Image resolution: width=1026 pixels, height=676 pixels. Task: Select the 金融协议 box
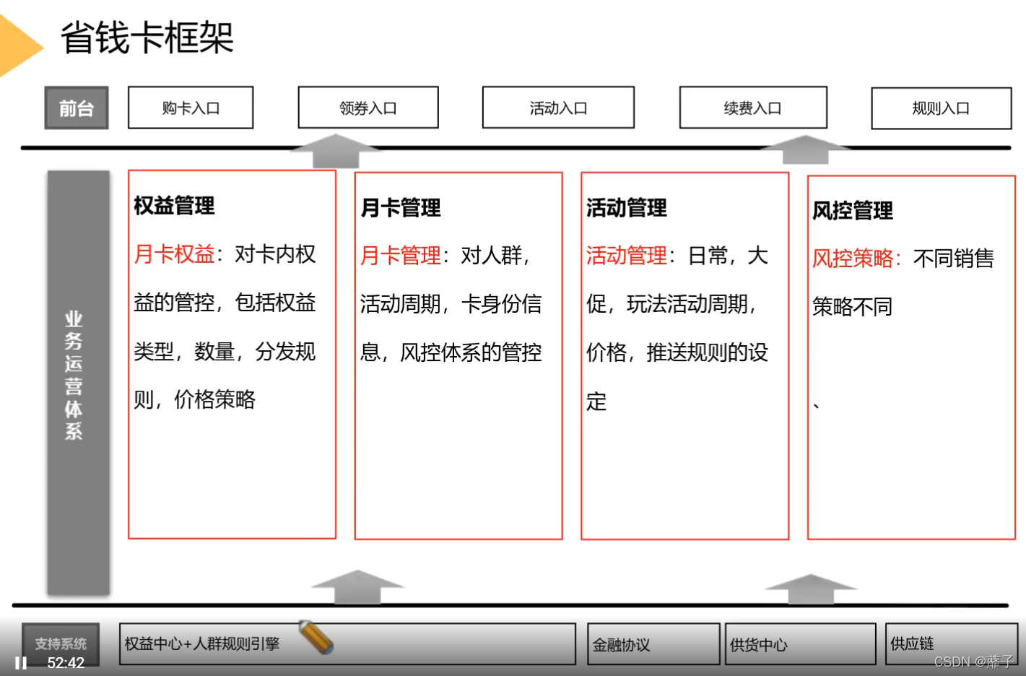(653, 644)
